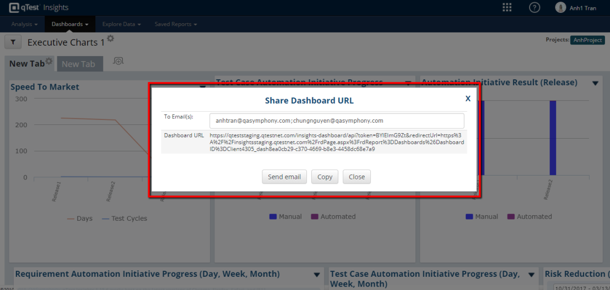Click the Executive Charts 1 title

(66, 42)
